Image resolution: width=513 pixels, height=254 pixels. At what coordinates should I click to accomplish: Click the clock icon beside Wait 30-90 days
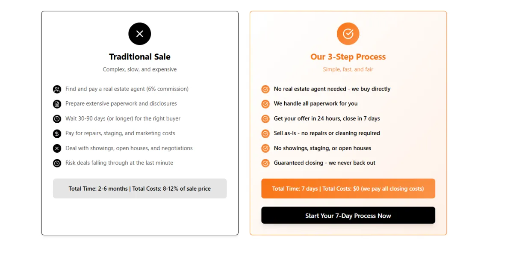point(57,119)
